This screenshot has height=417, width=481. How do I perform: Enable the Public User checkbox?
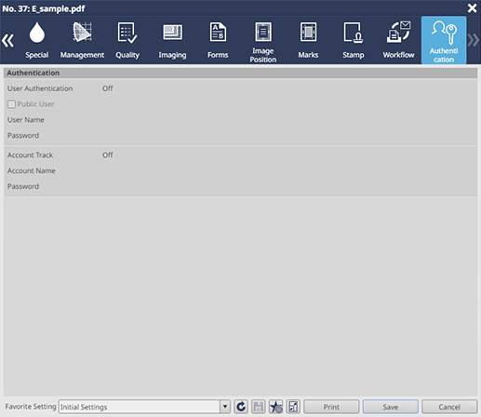[x=11, y=104]
